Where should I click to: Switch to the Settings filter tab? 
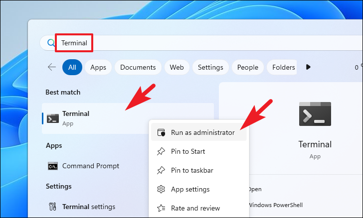coord(210,67)
